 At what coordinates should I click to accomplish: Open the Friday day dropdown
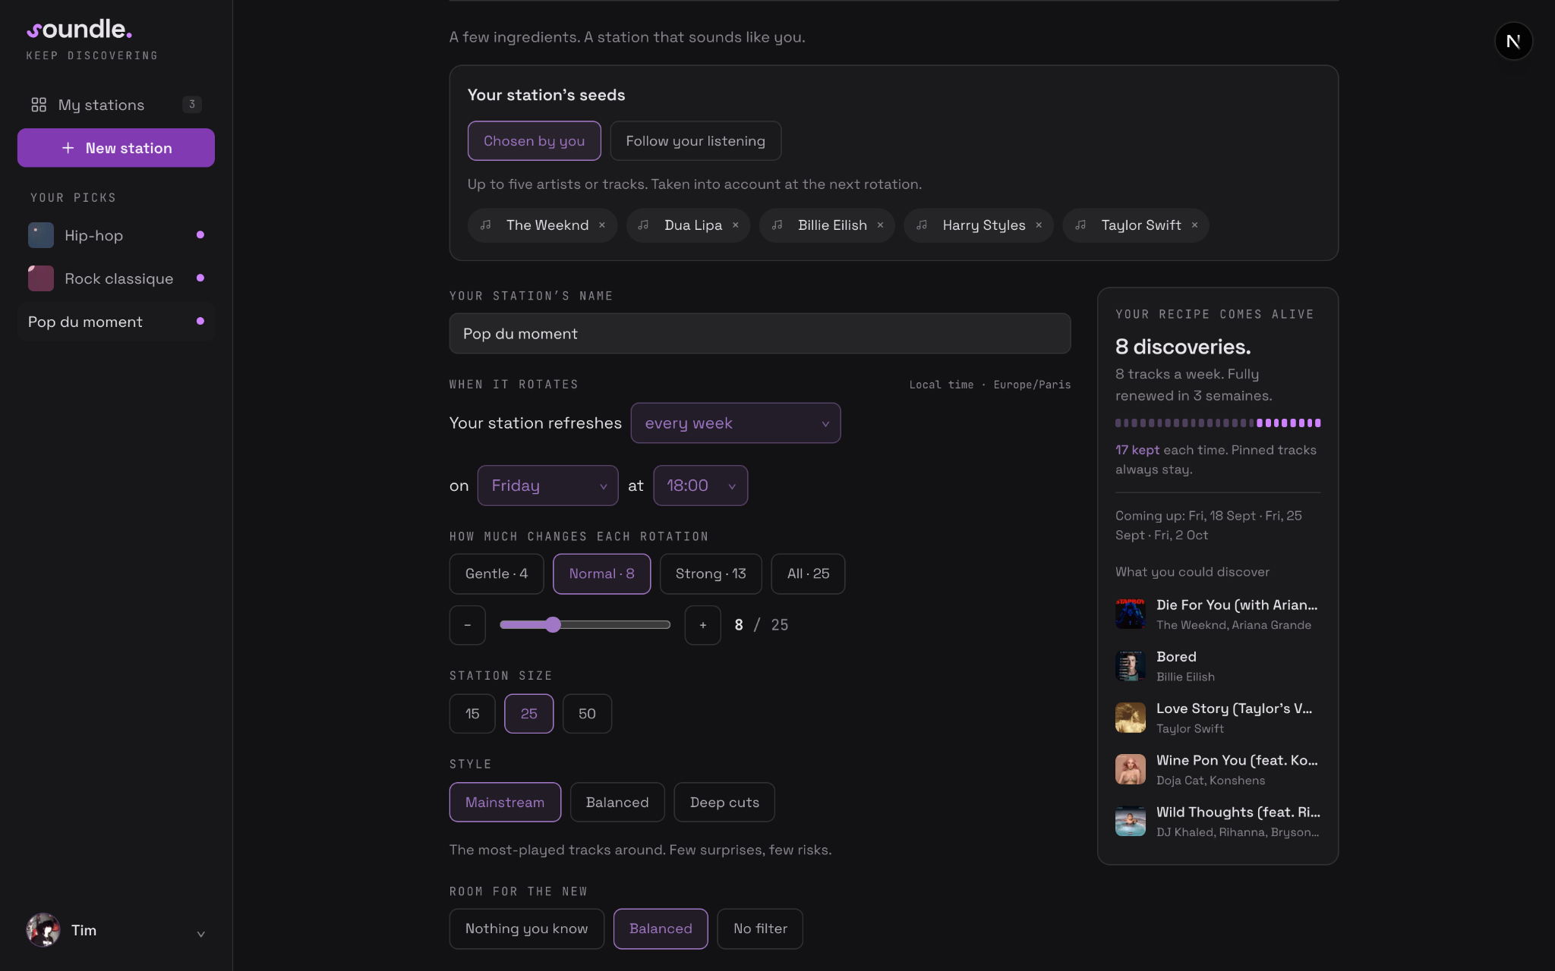pyautogui.click(x=547, y=485)
